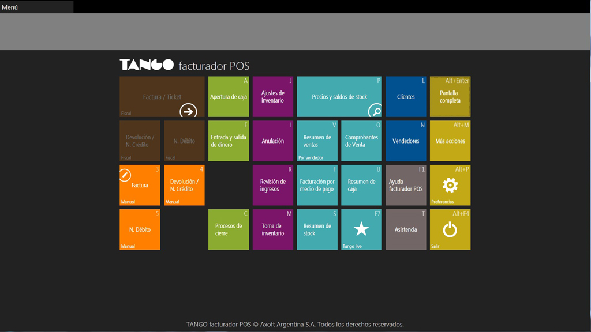Click the Preferencias gear icon
591x332 pixels.
pos(450,185)
